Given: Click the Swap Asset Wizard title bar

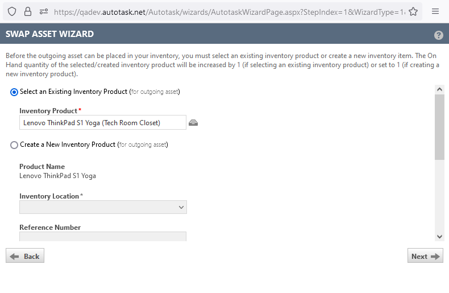Looking at the screenshot, I should (216, 34).
